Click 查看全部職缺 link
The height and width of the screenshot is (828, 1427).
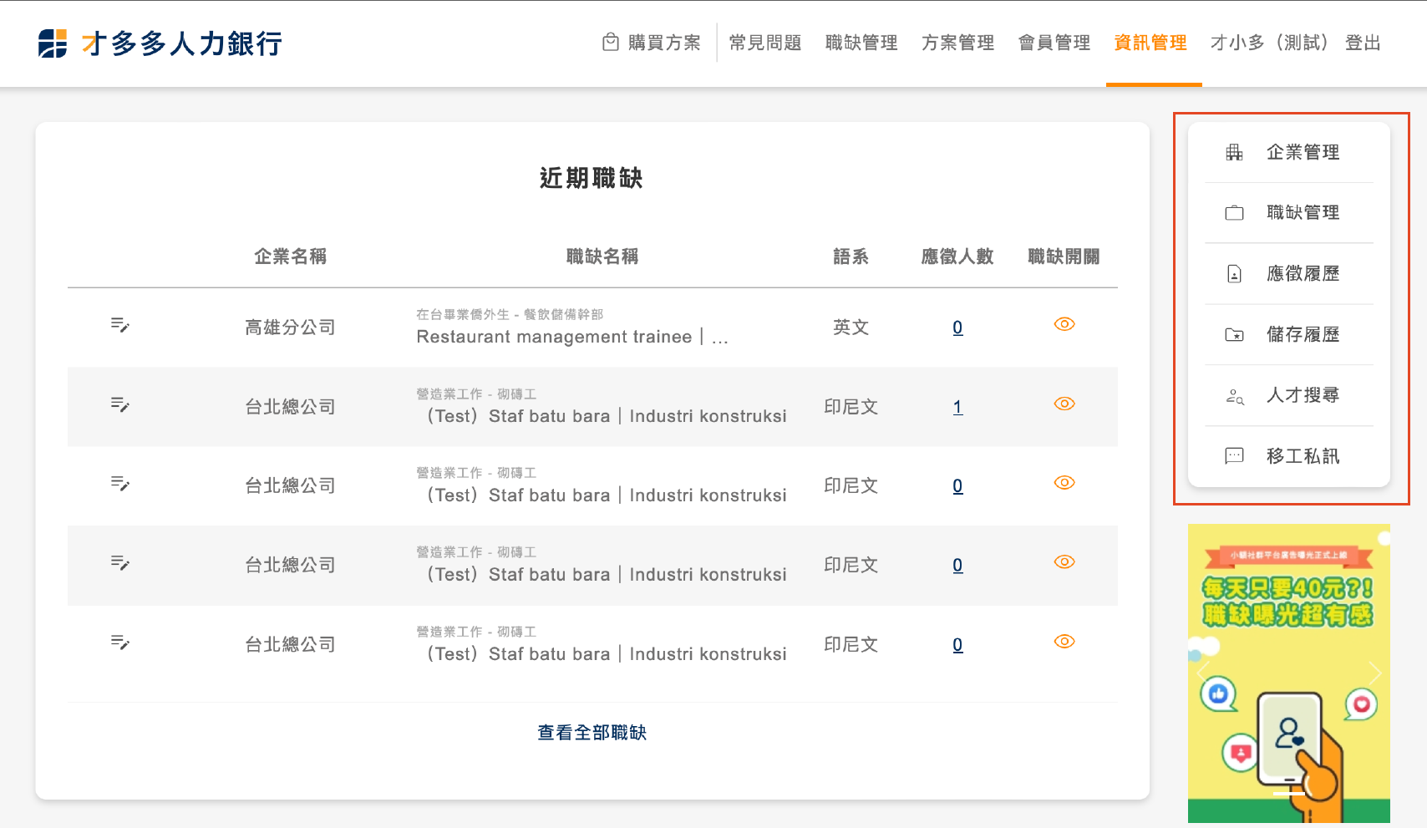(592, 733)
